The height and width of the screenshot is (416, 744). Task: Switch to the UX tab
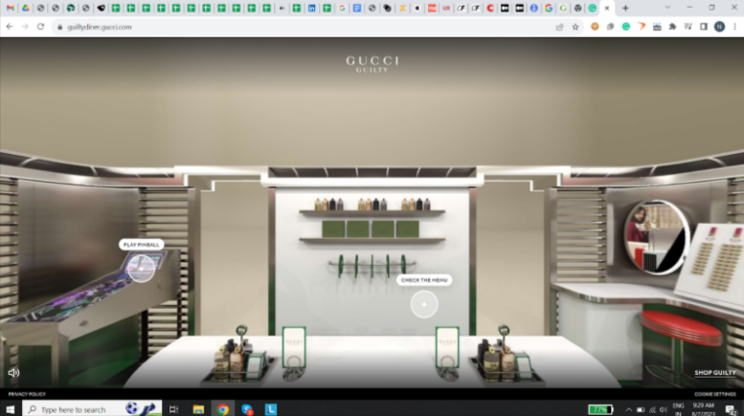[446, 8]
